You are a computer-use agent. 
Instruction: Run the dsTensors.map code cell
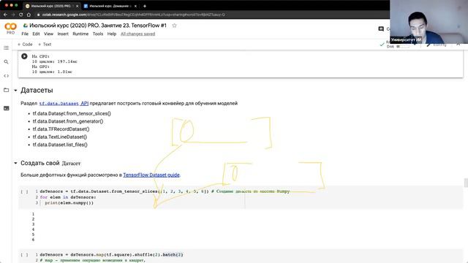click(x=24, y=255)
